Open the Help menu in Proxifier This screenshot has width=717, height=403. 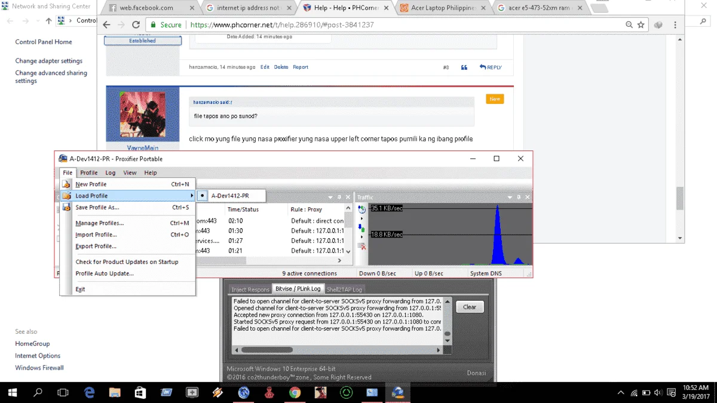151,173
